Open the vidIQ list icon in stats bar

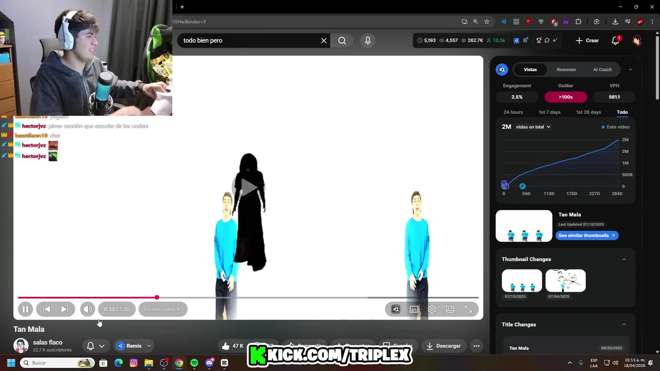coord(525,40)
